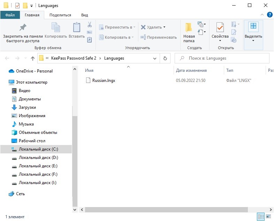Open Загрузки in the navigation pane

click(27, 107)
